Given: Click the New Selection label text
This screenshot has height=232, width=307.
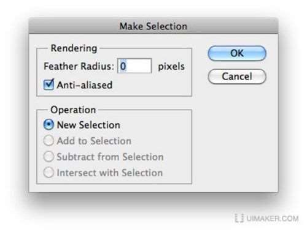Looking at the screenshot, I should (x=88, y=125).
